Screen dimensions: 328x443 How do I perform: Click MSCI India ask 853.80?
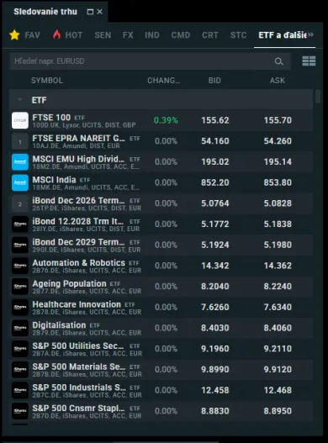pos(278,182)
